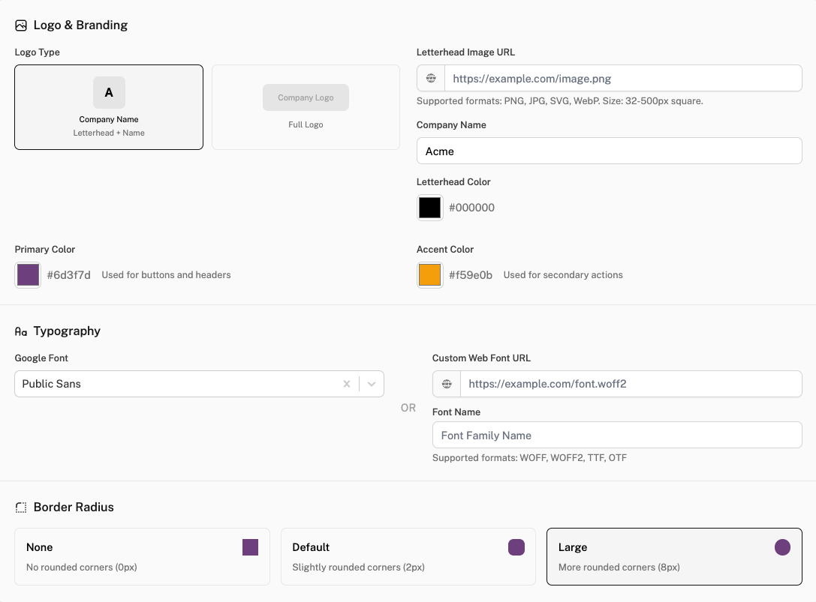Select the Full Logo type card
Viewport: 816px width, 602px height.
[306, 106]
